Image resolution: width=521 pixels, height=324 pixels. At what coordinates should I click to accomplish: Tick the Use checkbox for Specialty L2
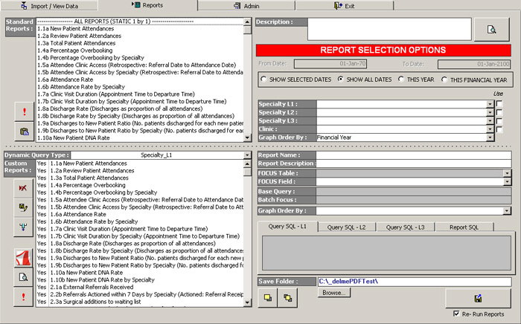point(499,112)
